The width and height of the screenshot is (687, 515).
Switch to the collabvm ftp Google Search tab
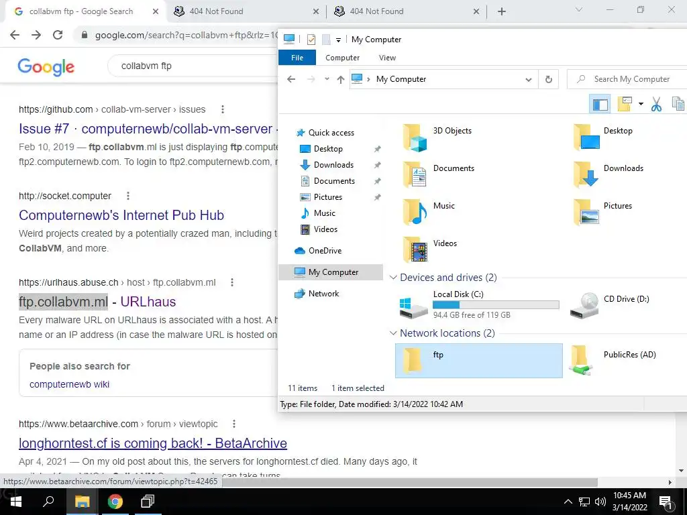click(x=81, y=11)
